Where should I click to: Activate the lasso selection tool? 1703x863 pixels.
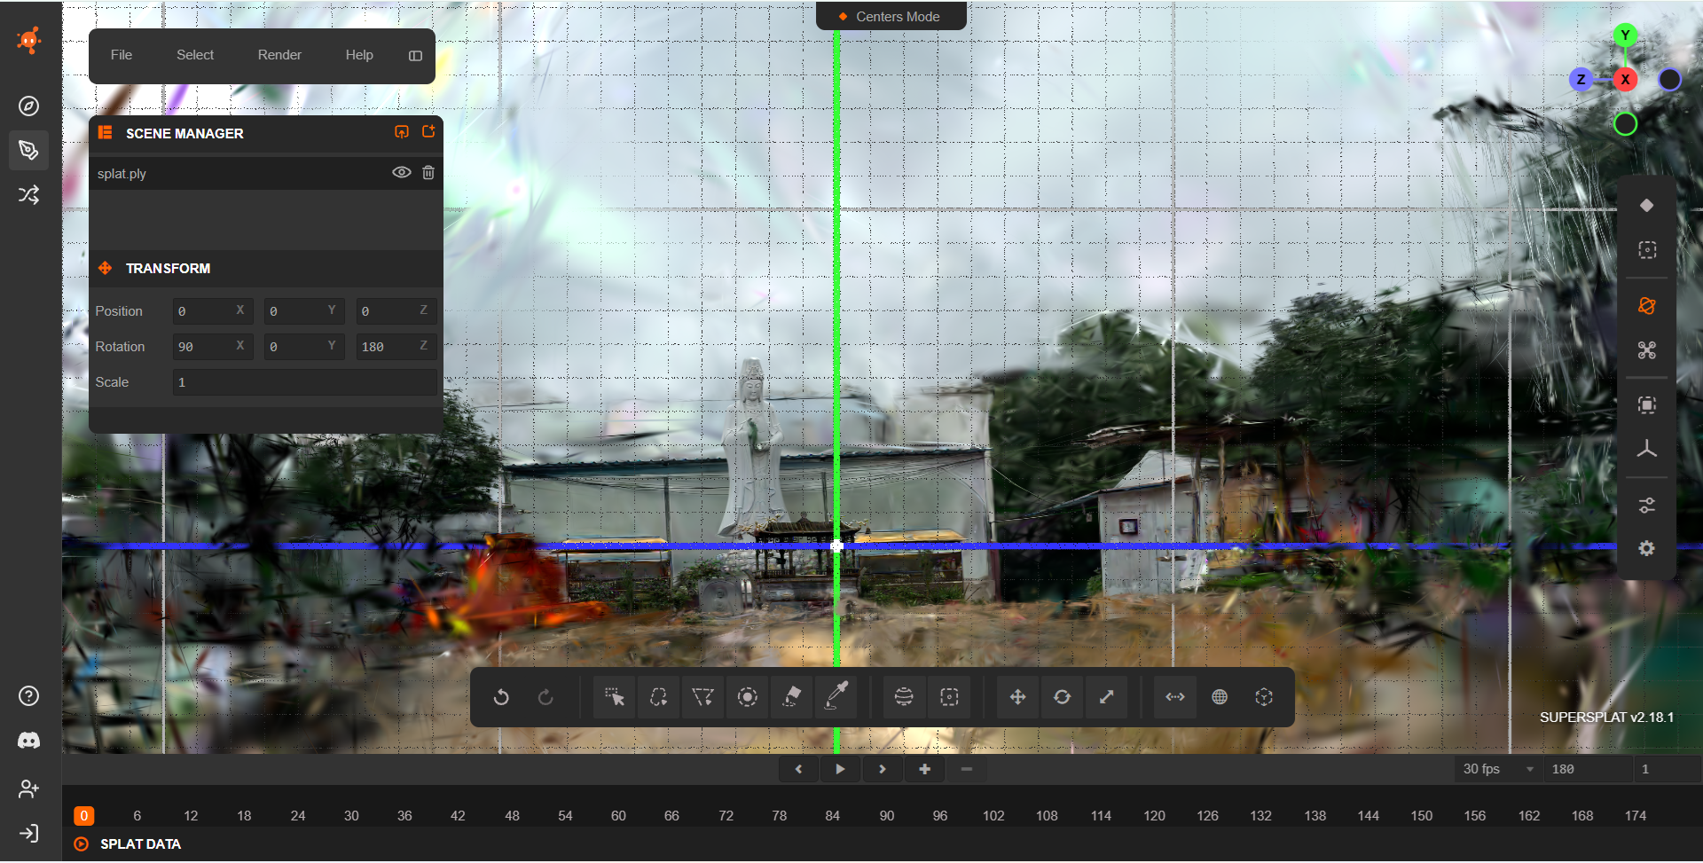(658, 697)
